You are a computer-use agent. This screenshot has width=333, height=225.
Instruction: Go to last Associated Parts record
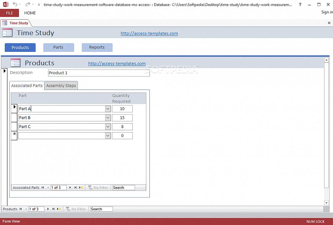pyautogui.click(x=75, y=188)
